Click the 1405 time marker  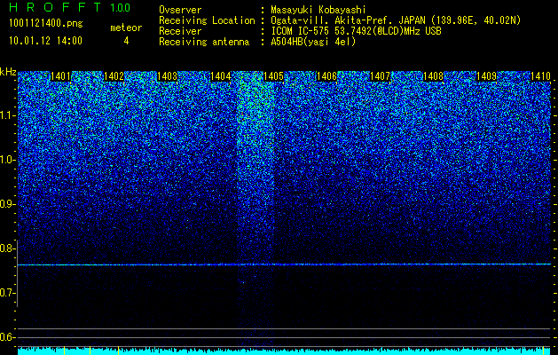click(273, 76)
